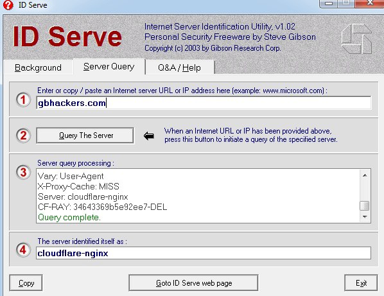This screenshot has width=384, height=296.
Task: Click the Gibson Research logo icon
Action: click(356, 39)
